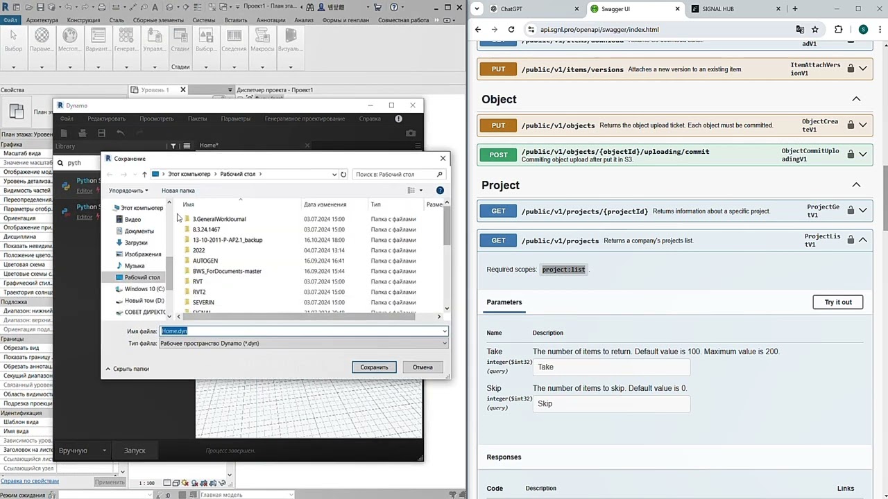The image size is (888, 499).
Task: Click lock icon on GET /public/v1/projects/{projectId}
Action: tap(851, 211)
